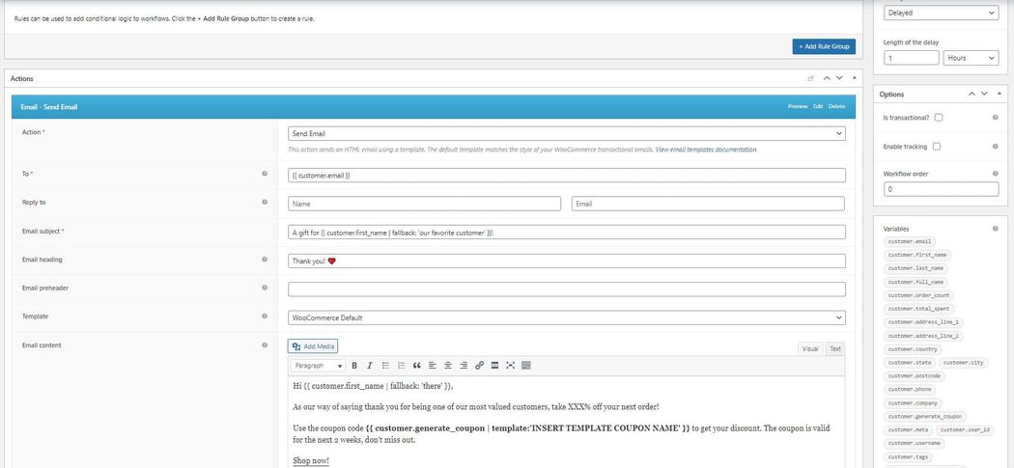Image resolution: width=1014 pixels, height=468 pixels.
Task: Click help icon for To field
Action: pyautogui.click(x=265, y=174)
